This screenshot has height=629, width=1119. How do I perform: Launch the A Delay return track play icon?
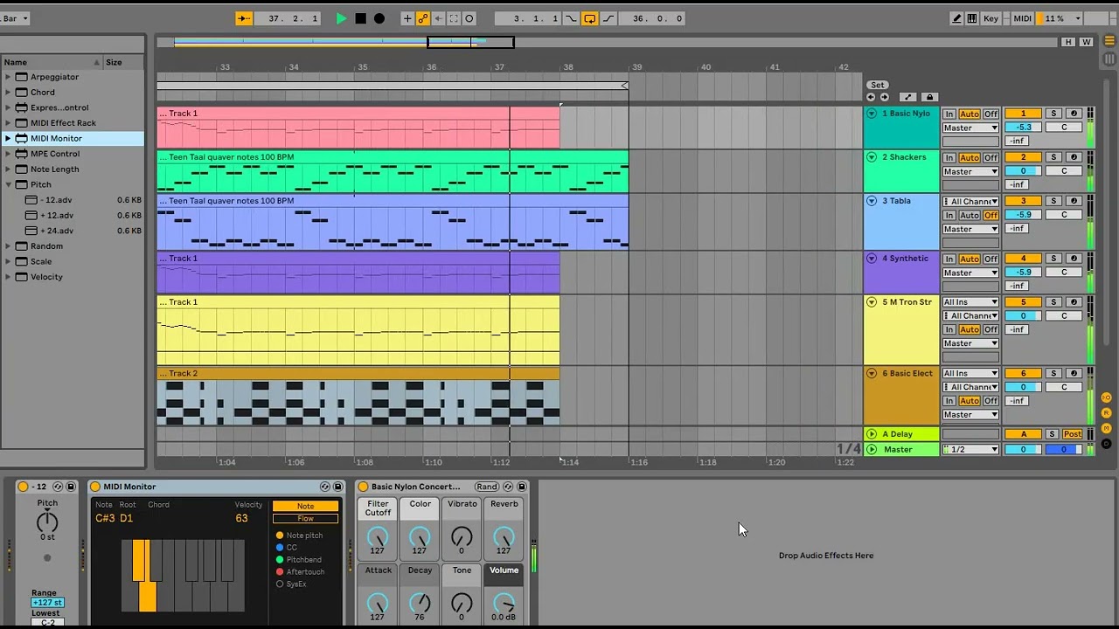coord(872,434)
